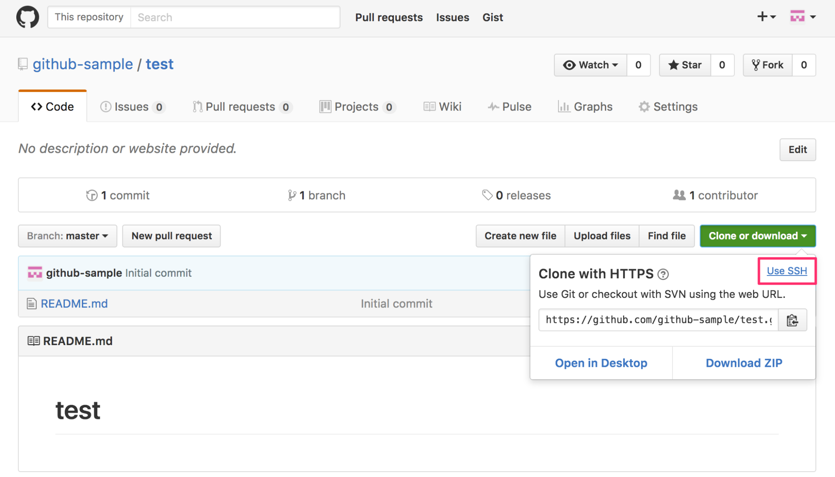This screenshot has height=477, width=835.
Task: Select the HTTPS clone URL text box
Action: [658, 320]
